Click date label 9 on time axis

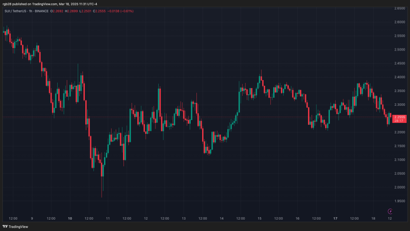coord(32,219)
